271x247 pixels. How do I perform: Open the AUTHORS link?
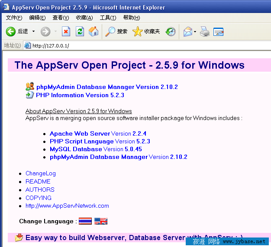(40, 190)
